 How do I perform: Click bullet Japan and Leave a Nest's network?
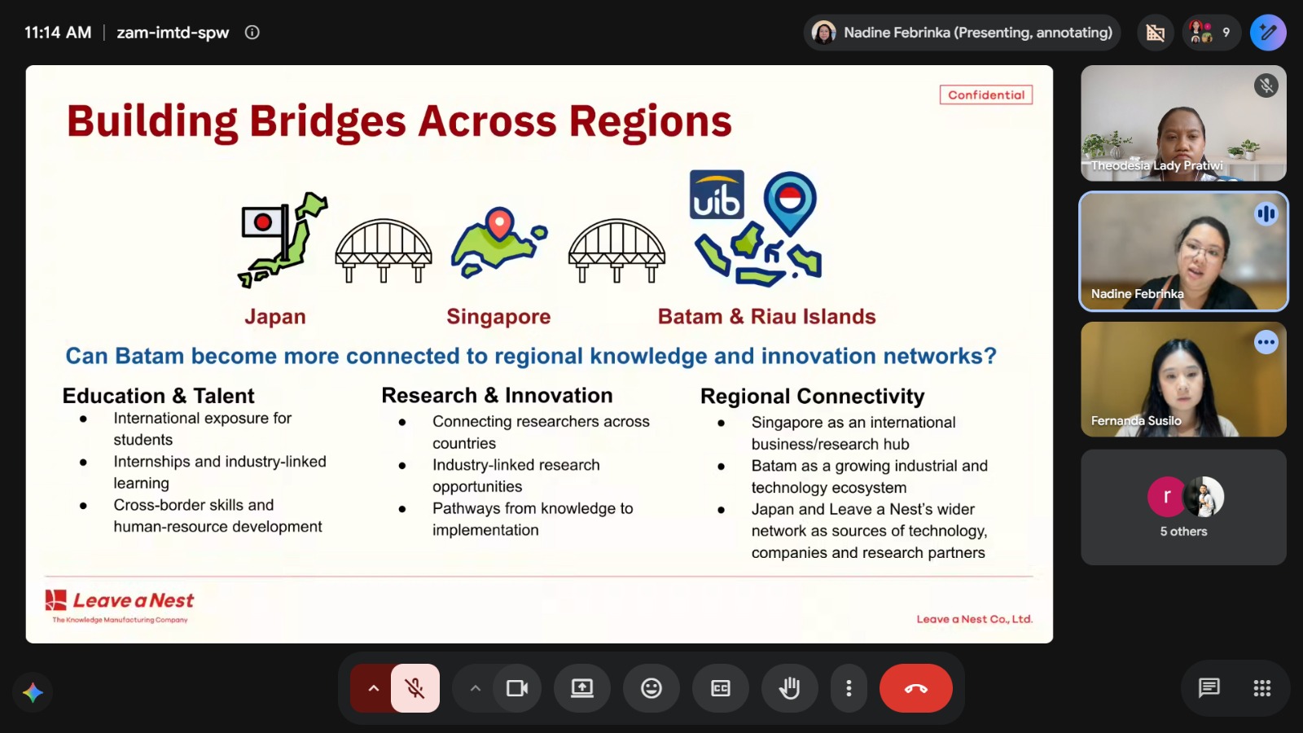[x=870, y=531]
